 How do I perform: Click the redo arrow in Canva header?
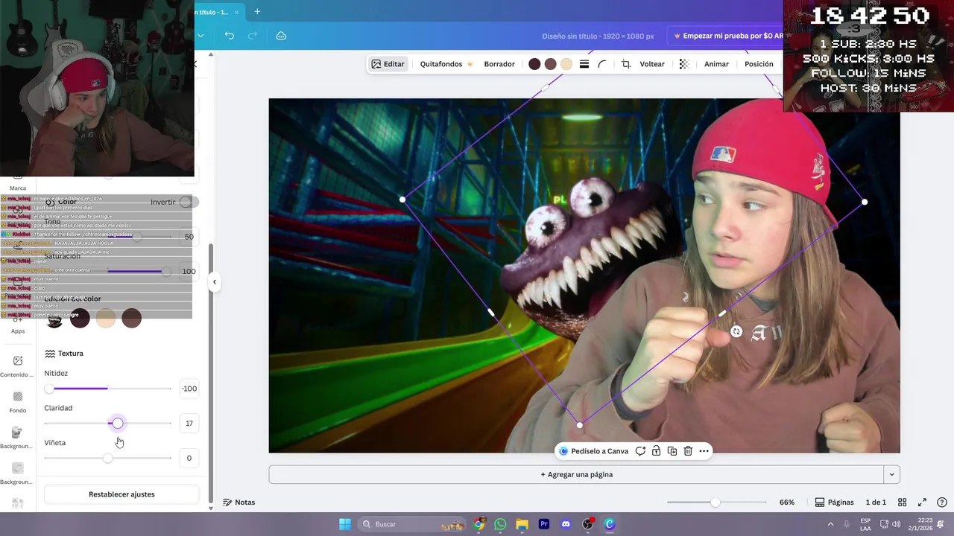tap(253, 36)
